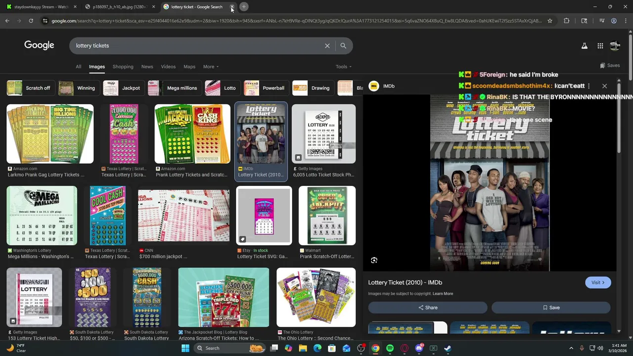
Task: Open Chrome three-dot menu
Action: 626,21
